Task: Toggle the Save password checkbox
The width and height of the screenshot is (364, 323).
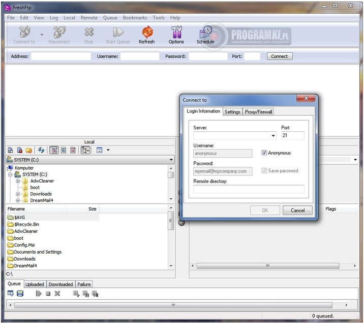Action: pos(264,171)
